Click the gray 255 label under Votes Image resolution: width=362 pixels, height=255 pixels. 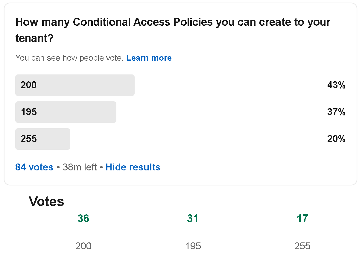pos(302,246)
